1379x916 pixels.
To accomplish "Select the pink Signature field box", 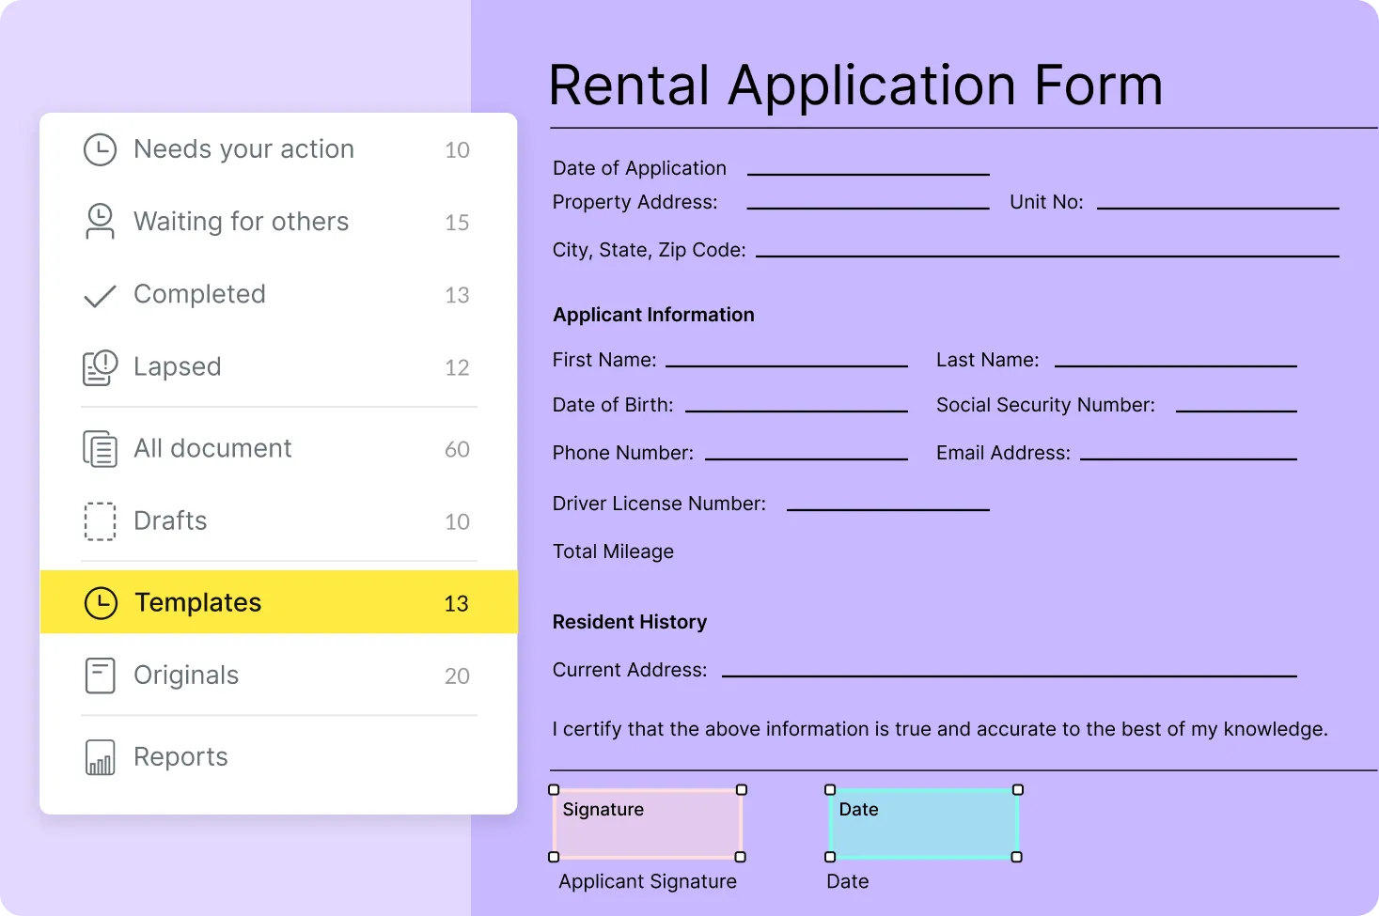I will coord(648,823).
